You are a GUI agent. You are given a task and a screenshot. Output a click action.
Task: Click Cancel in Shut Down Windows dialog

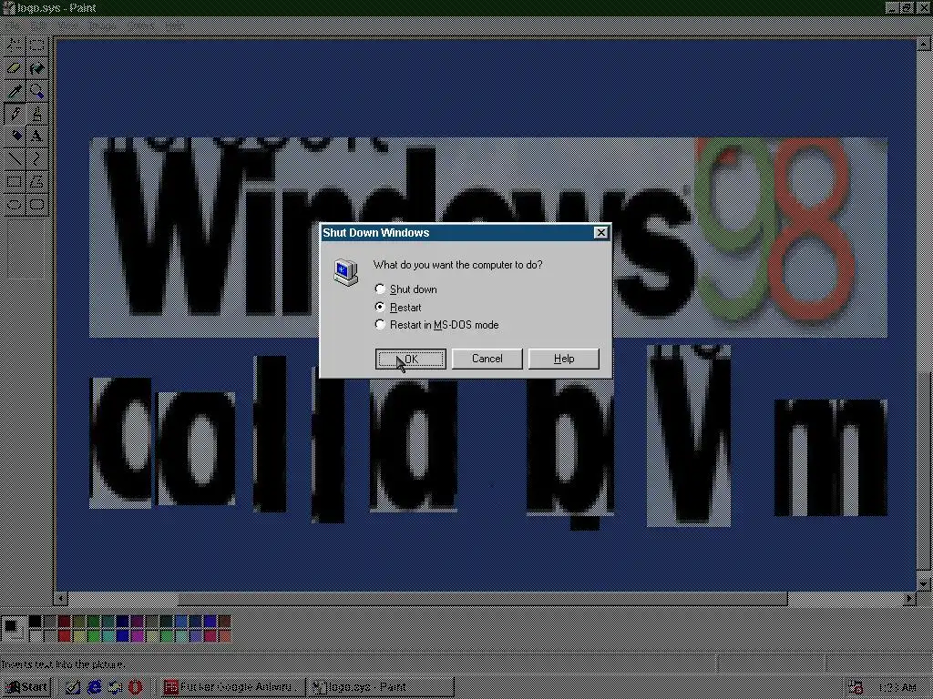click(487, 359)
